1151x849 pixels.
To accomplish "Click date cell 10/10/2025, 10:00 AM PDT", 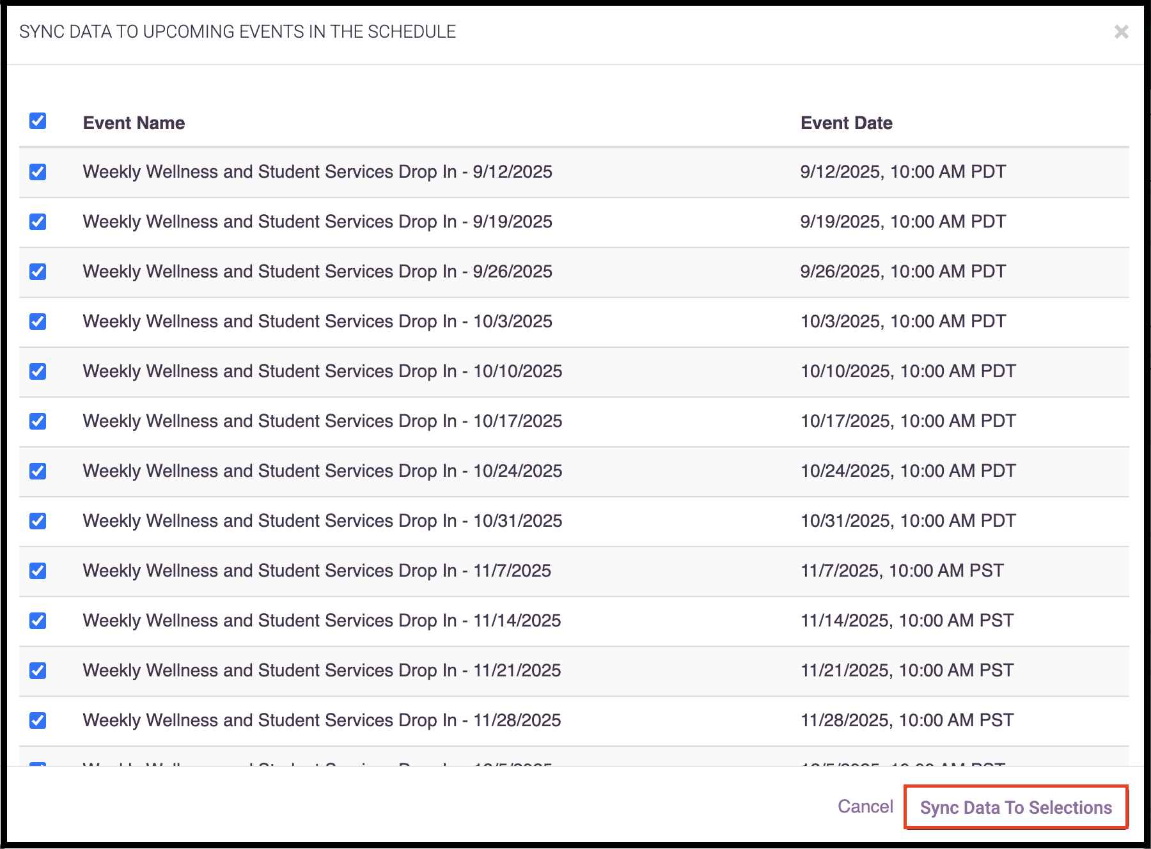I will 908,371.
